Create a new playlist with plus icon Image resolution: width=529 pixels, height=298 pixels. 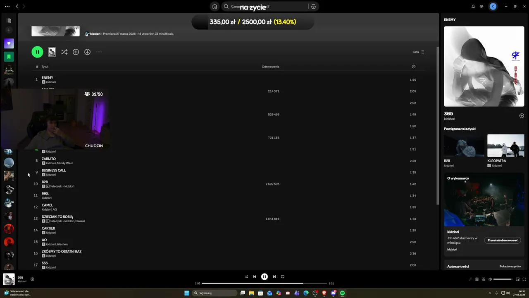click(9, 30)
